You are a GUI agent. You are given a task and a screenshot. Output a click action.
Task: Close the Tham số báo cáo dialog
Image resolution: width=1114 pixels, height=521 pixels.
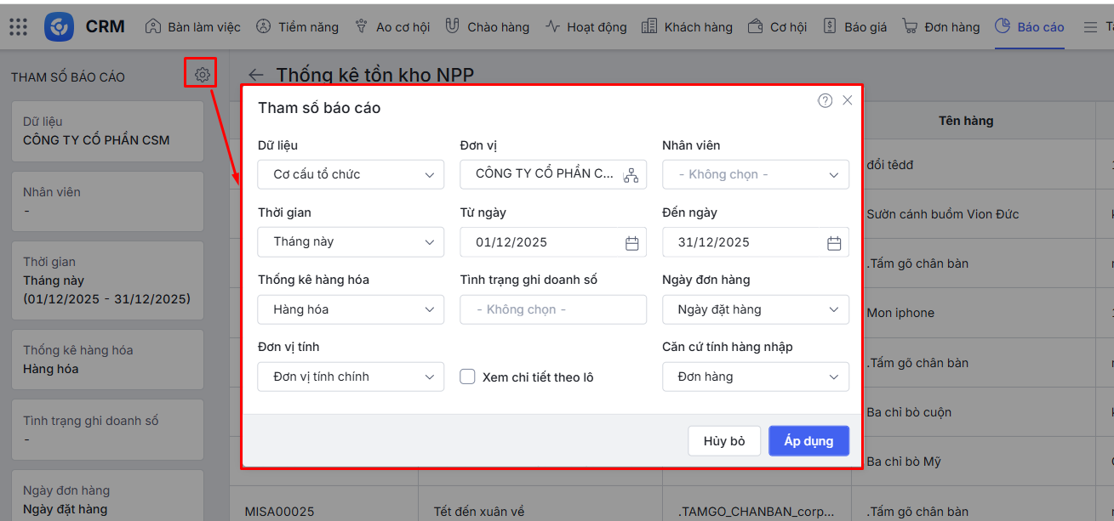coord(848,100)
